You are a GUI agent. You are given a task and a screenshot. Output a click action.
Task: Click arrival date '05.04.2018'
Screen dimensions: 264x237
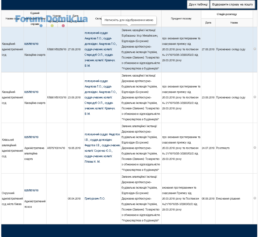(74, 199)
